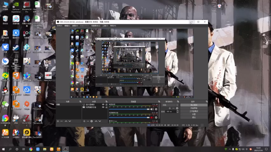The image size is (271, 152).
Task: Unmute video capture device red speaker icon
Action: pyautogui.click(x=152, y=118)
